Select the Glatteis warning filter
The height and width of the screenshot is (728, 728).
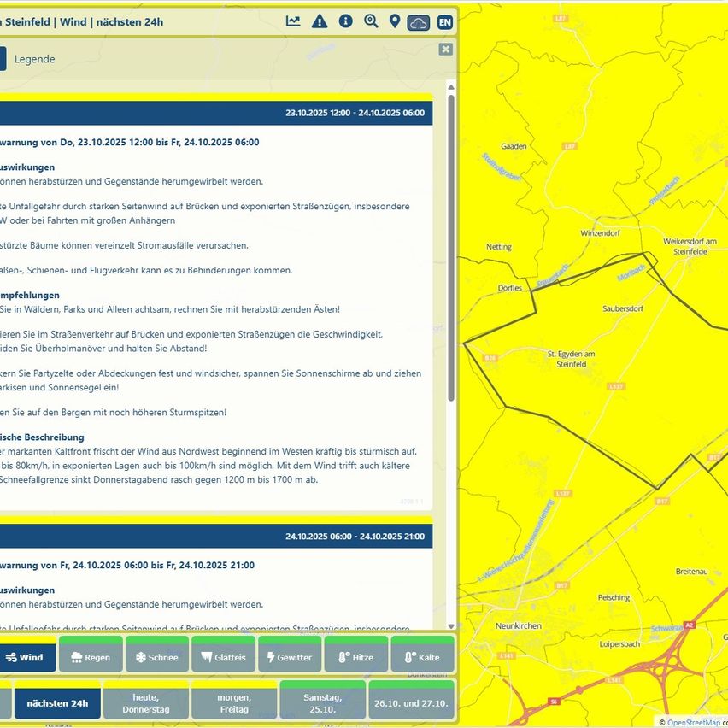point(224,657)
